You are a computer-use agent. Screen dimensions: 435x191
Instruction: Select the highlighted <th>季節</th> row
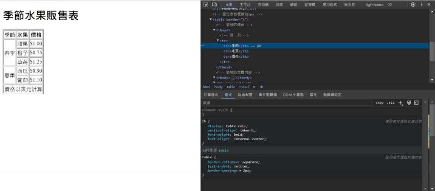315,46
